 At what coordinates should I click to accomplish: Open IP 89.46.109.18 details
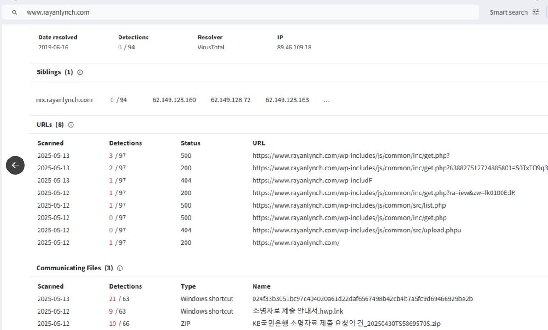pos(294,47)
